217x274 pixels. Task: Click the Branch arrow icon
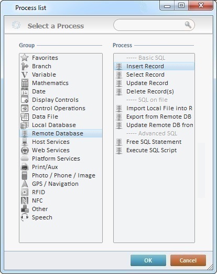25,66
